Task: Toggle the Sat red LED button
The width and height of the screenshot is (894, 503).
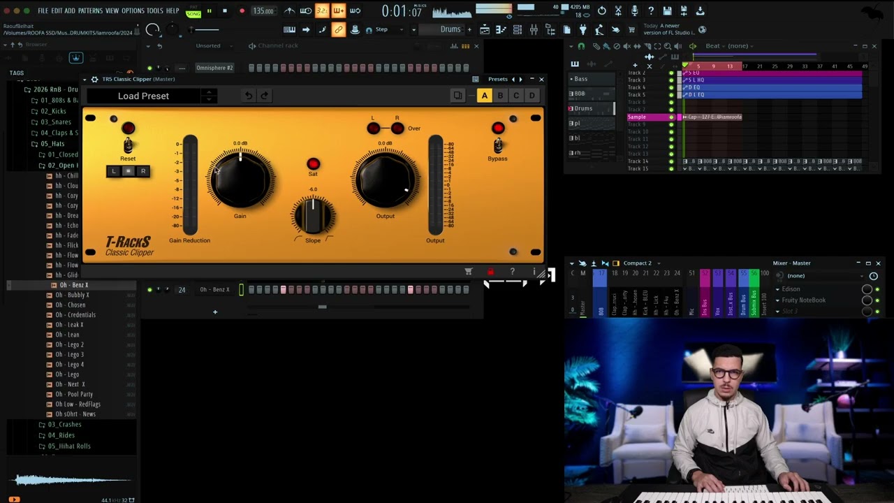Action: (x=313, y=164)
